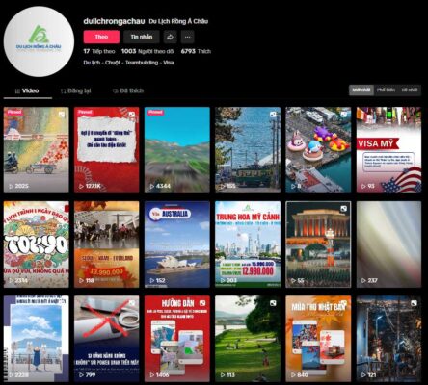Click the Tin nhắn message button
Screen dimensions: 428x385
click(x=142, y=37)
